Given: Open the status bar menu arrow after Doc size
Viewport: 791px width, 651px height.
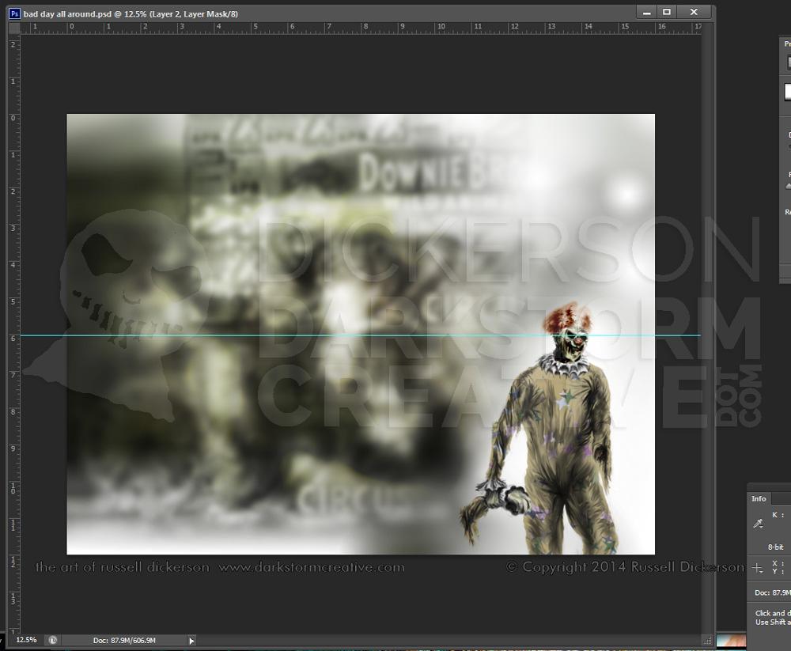Looking at the screenshot, I should coord(191,641).
